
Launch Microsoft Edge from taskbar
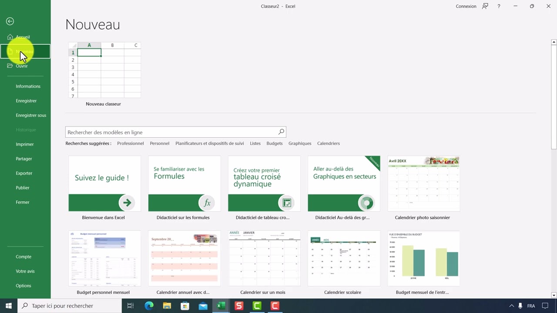tap(149, 306)
